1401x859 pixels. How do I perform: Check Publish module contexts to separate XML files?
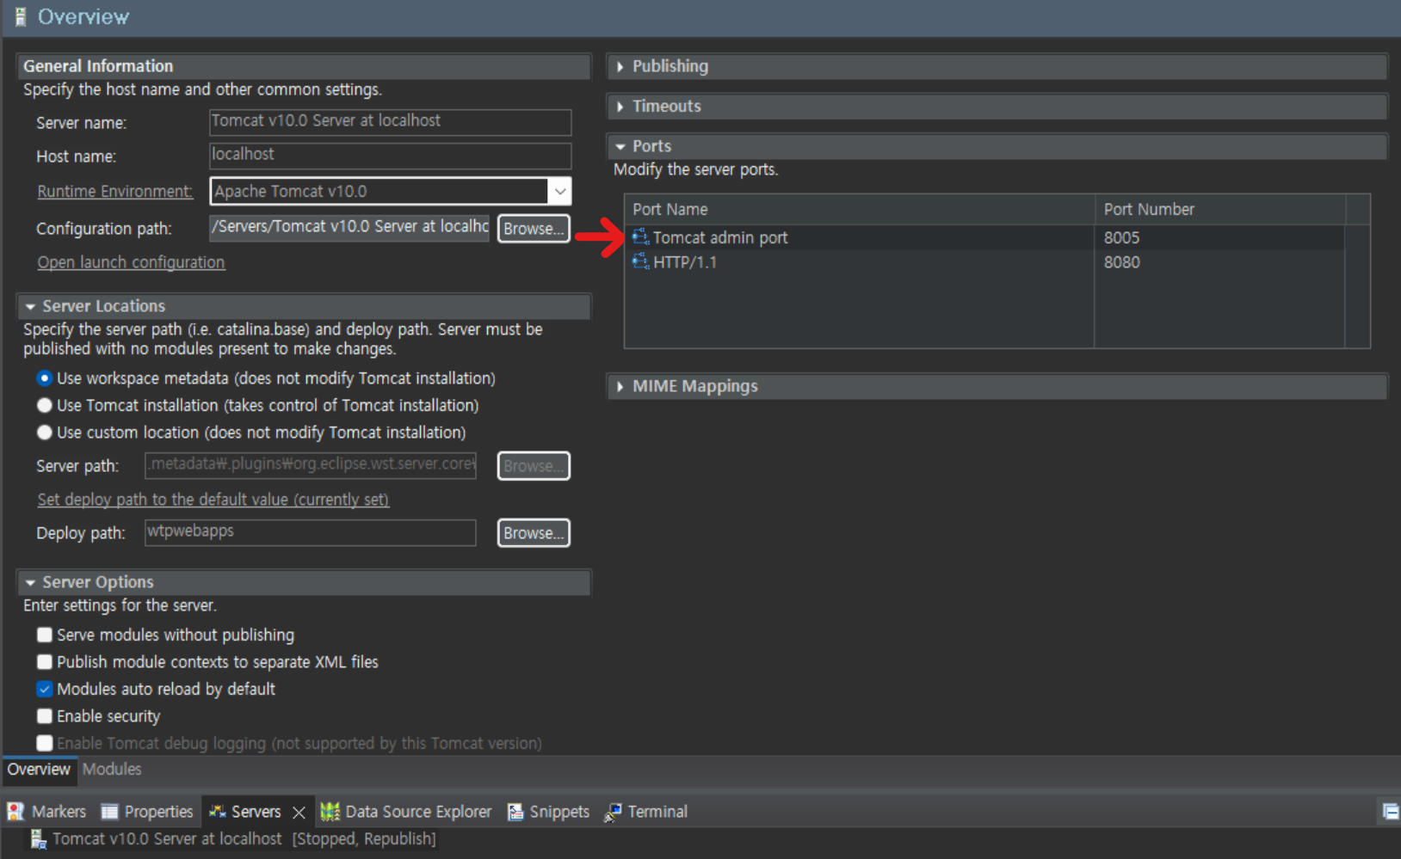coord(44,662)
